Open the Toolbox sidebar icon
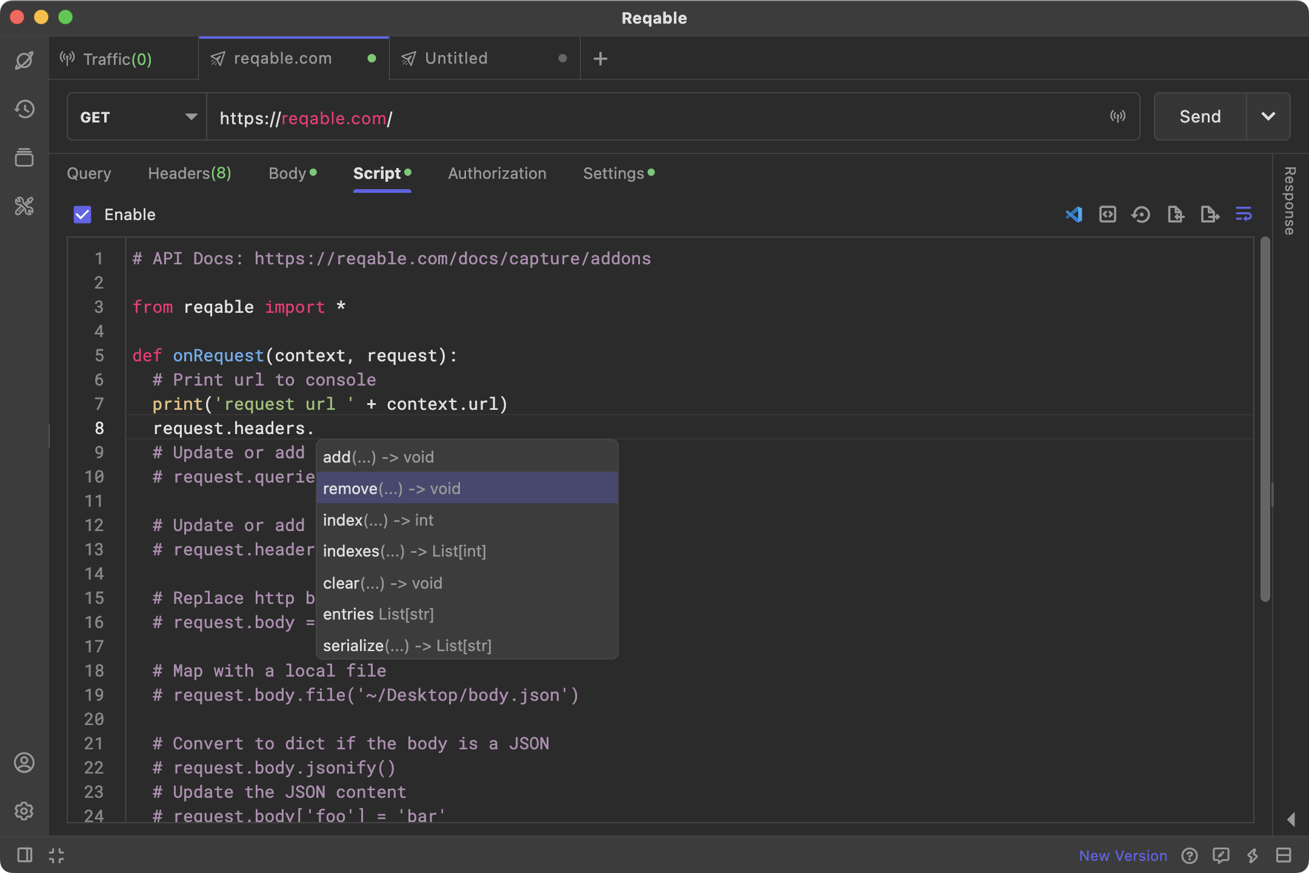 24,206
